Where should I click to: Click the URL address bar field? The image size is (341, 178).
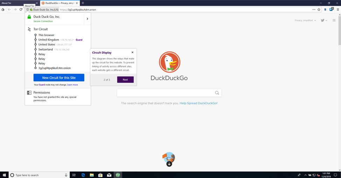click(x=185, y=9)
